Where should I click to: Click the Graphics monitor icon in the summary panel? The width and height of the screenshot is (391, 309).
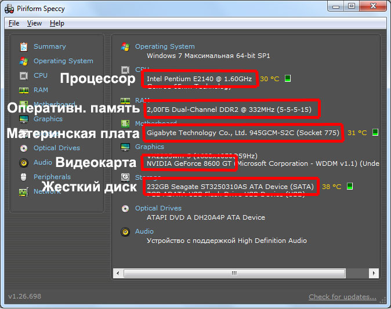coord(125,147)
